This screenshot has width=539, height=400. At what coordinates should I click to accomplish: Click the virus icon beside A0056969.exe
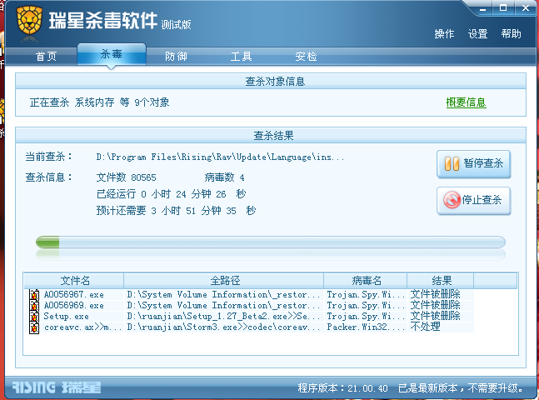[34, 306]
